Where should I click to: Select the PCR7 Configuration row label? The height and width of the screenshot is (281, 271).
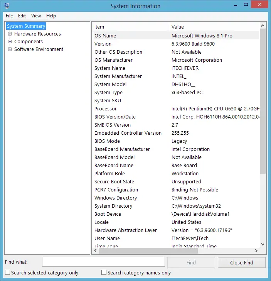[116, 190]
